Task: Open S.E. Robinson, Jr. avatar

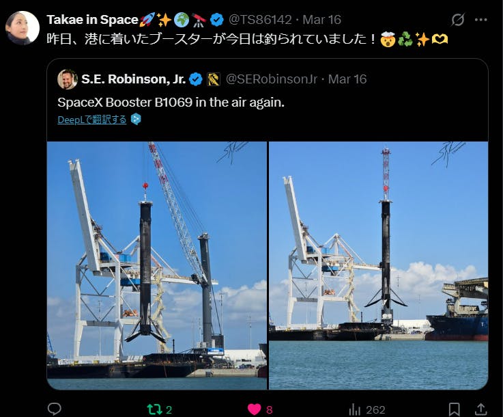Action: pos(68,79)
